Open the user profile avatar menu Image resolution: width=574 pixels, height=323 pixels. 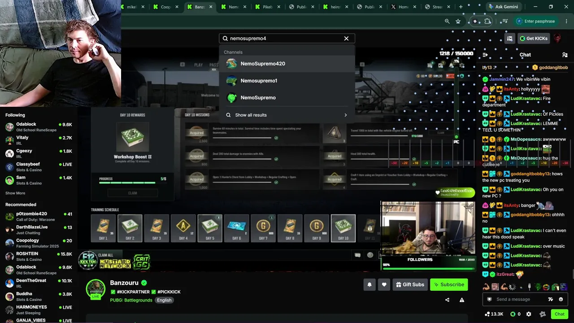(557, 39)
